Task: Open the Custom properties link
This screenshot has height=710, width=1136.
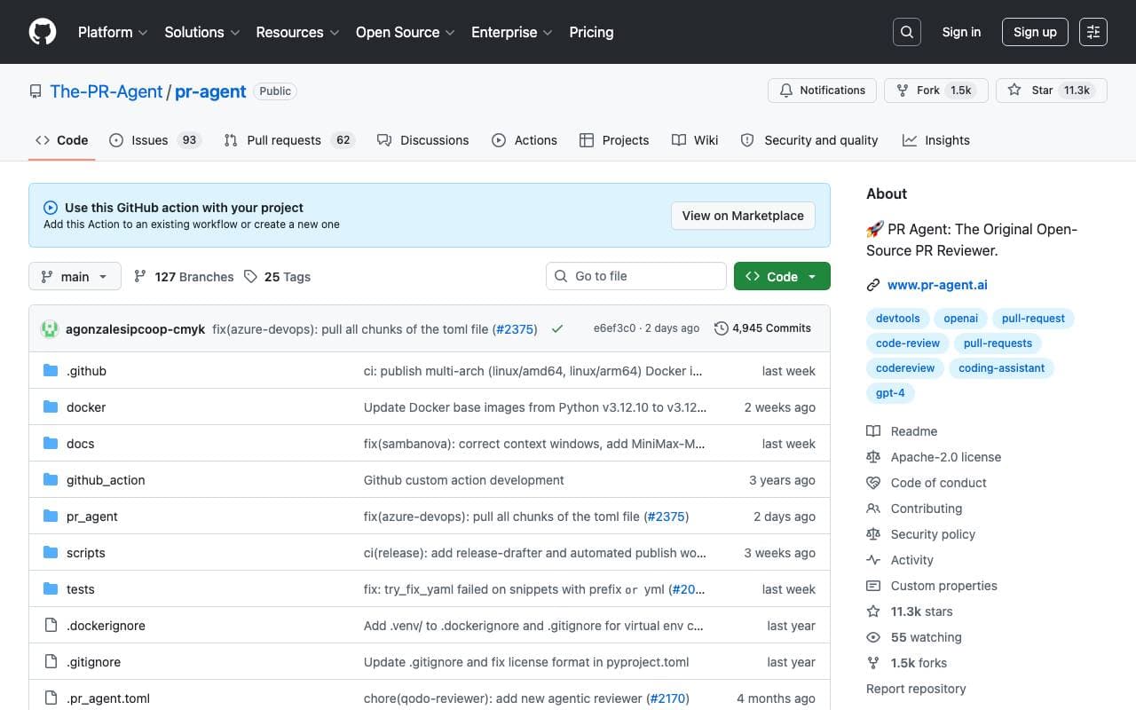Action: point(944,586)
